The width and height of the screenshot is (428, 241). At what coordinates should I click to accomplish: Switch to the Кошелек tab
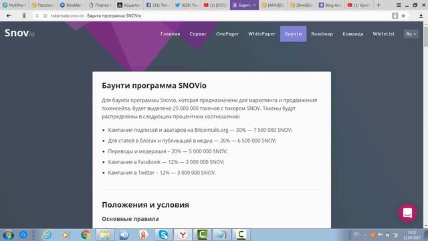tap(128, 5)
